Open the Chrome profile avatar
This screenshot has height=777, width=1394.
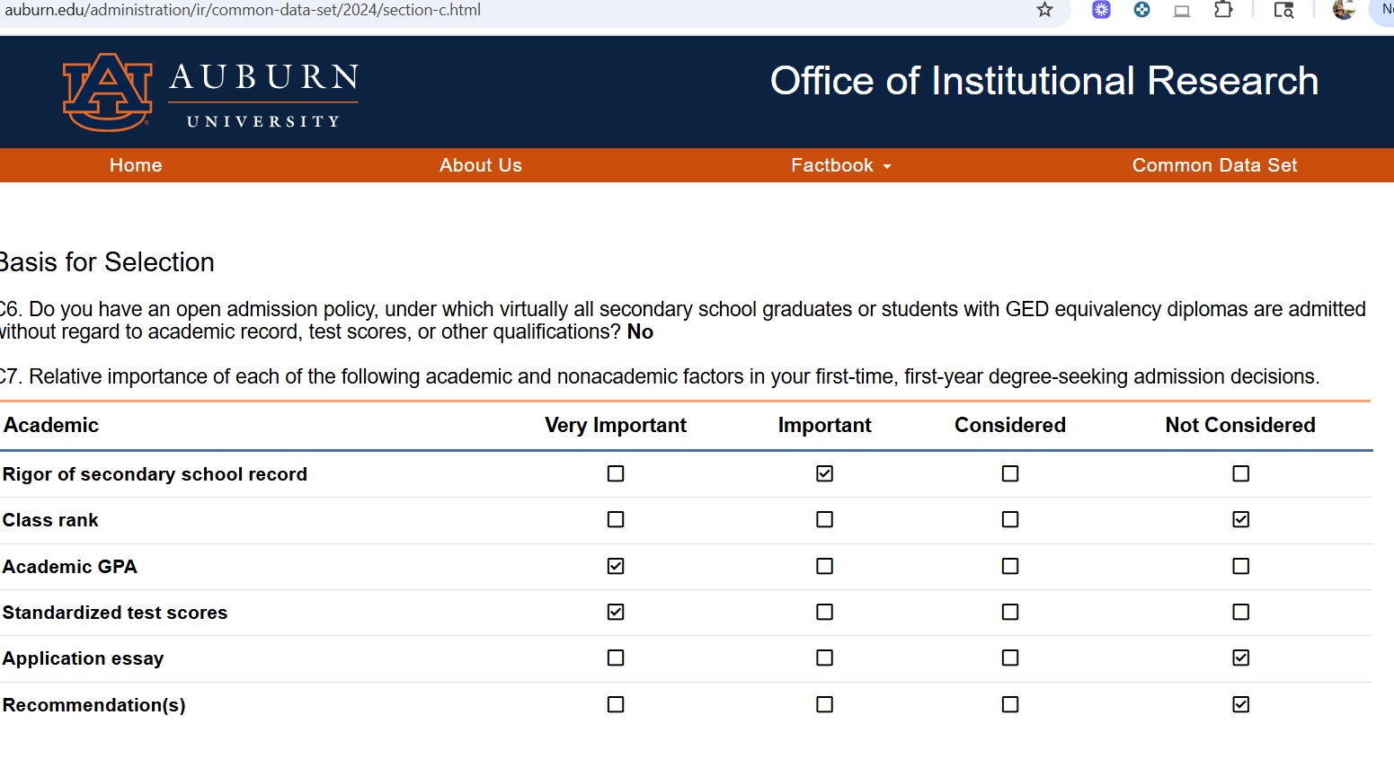(x=1344, y=10)
